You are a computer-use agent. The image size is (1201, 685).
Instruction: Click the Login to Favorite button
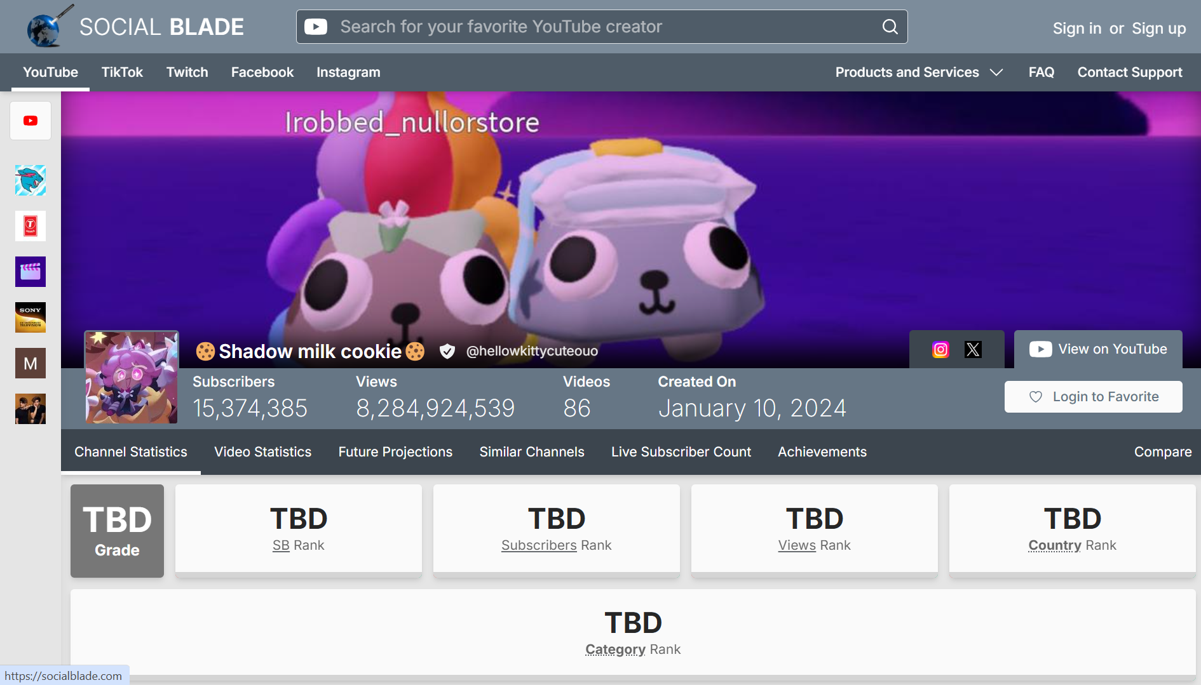coord(1094,397)
